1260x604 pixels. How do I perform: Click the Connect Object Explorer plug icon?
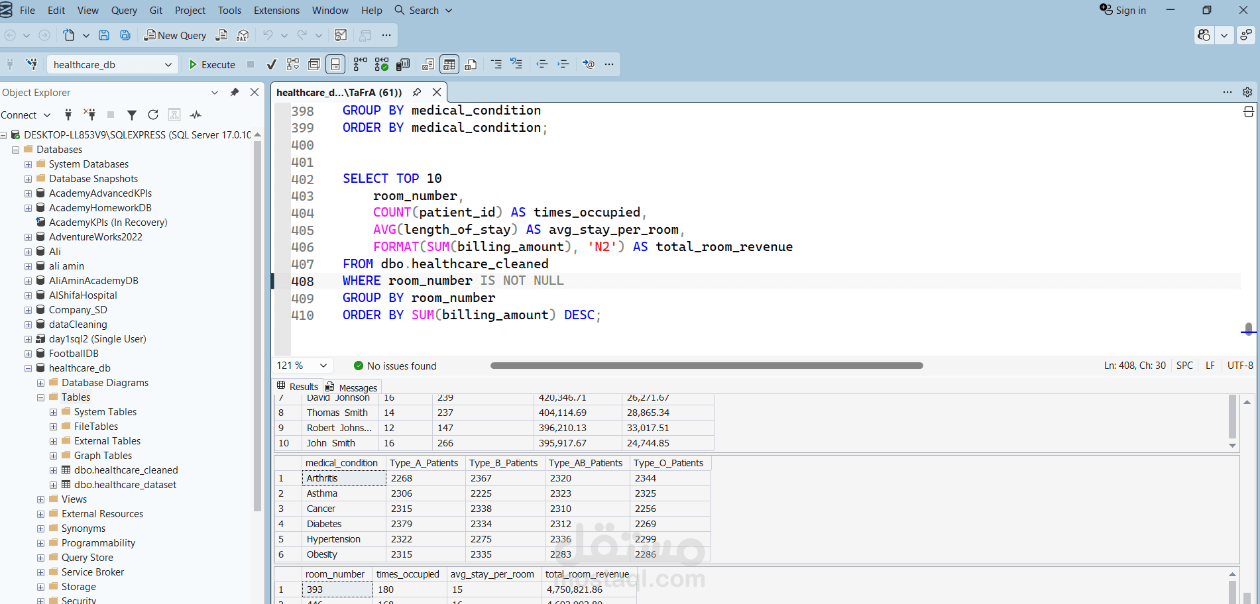click(68, 115)
